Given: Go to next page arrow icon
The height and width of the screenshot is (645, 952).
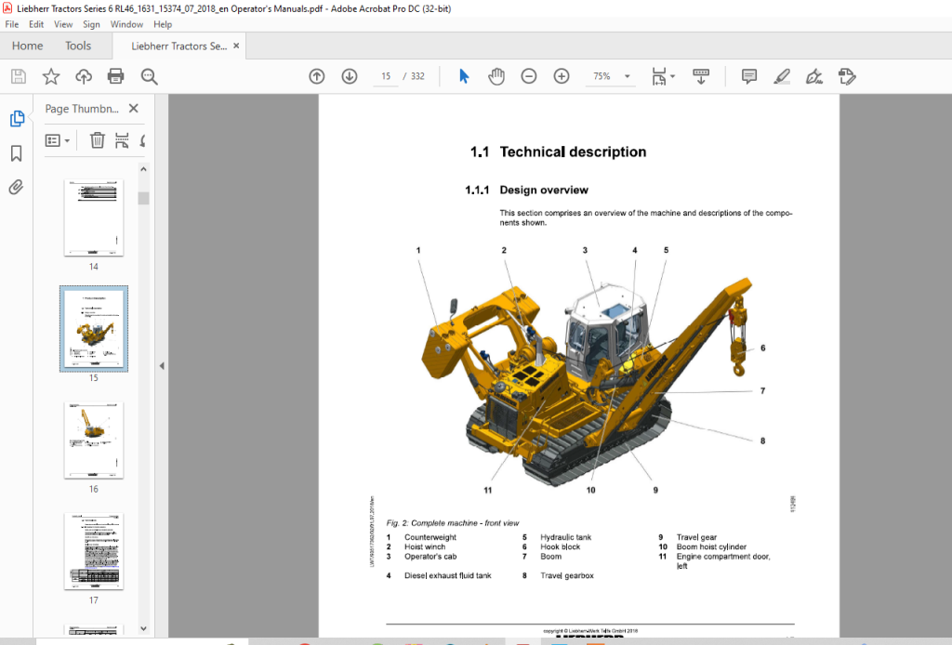Looking at the screenshot, I should 350,76.
